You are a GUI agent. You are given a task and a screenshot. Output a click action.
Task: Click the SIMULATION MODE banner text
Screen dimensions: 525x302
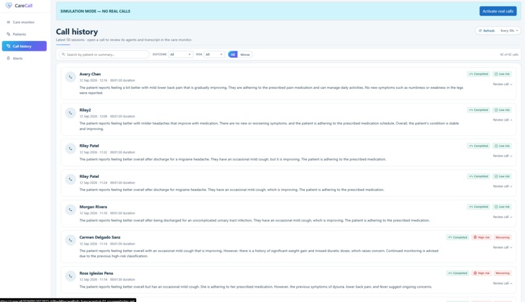95,11
